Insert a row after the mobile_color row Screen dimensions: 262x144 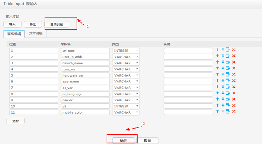click(228, 111)
